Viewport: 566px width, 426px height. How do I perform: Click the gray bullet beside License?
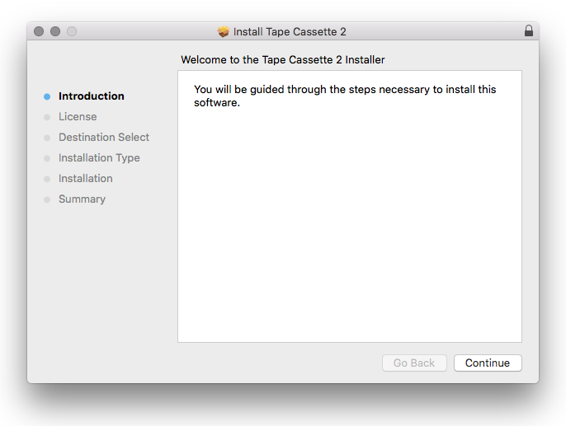(x=47, y=117)
